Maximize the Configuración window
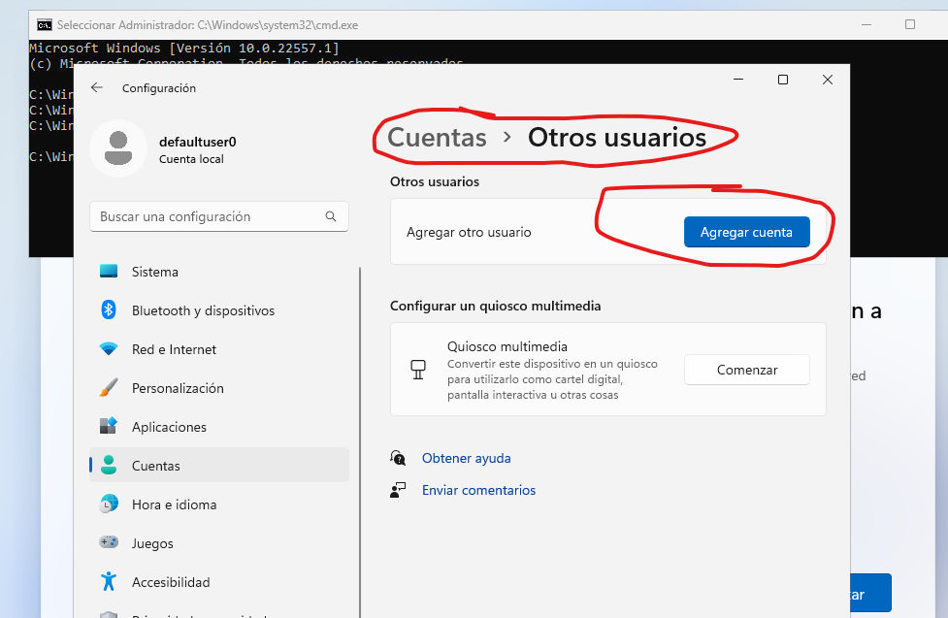The height and width of the screenshot is (618, 948). (x=783, y=81)
